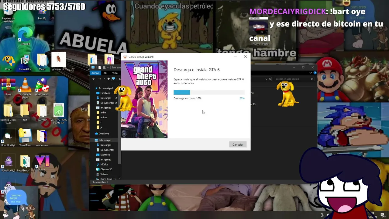This screenshot has width=389, height=219.
Task: Go up one folder level in Explorer
Action: click(108, 79)
